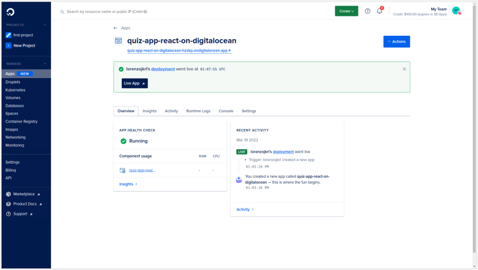478x270 pixels.
Task: Switch to the Overview tab
Action: [126, 111]
